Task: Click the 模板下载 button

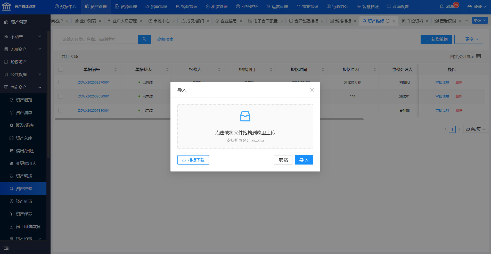Action: (193, 160)
